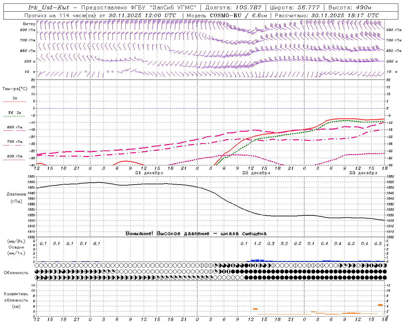The width and height of the screenshot is (403, 322).
Task: Click the tallest blue precipitation bar
Action: (258, 260)
